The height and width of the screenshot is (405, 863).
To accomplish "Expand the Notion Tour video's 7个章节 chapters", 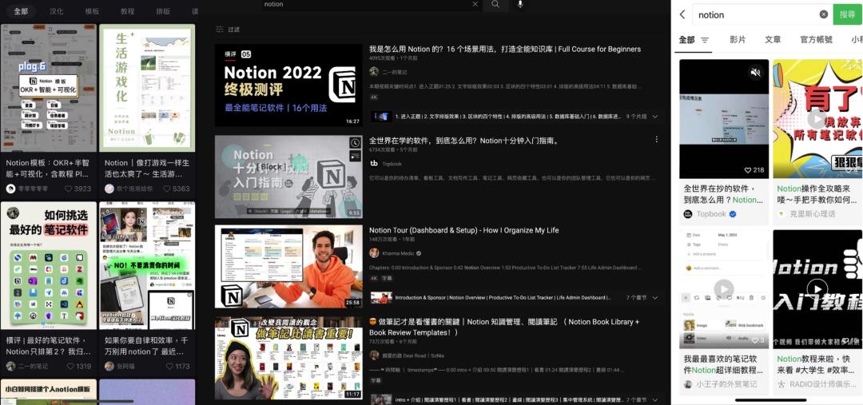I will coord(655,298).
